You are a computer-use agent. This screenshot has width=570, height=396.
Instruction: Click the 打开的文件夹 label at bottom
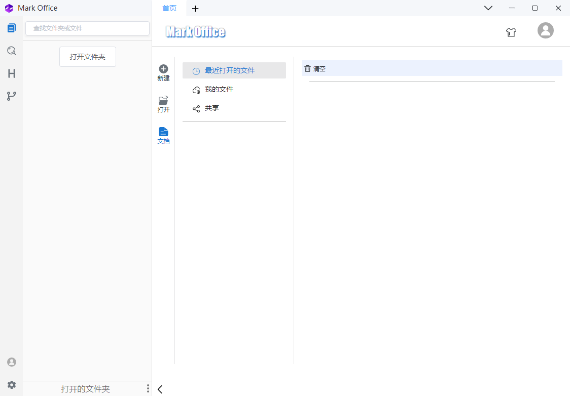(x=85, y=389)
